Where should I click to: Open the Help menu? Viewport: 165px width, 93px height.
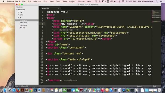click(x=89, y=2)
